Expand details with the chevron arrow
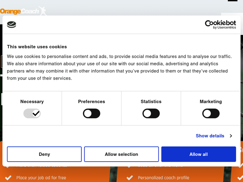The height and width of the screenshot is (182, 243). [231, 136]
